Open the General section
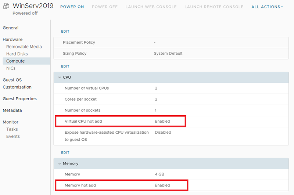Image resolution: width=294 pixels, height=195 pixels. (11, 28)
